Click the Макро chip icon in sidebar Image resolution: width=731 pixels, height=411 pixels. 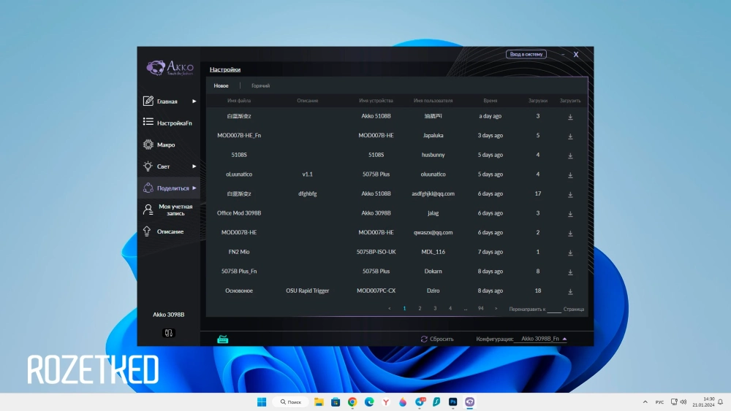tap(148, 145)
